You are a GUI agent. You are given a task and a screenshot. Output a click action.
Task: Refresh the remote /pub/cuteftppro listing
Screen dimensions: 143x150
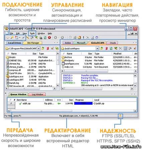coord(111,48)
